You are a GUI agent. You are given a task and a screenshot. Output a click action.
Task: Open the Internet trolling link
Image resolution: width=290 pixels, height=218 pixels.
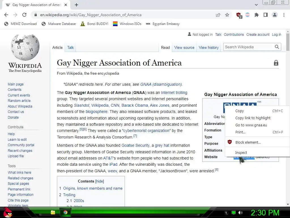coord(174,93)
